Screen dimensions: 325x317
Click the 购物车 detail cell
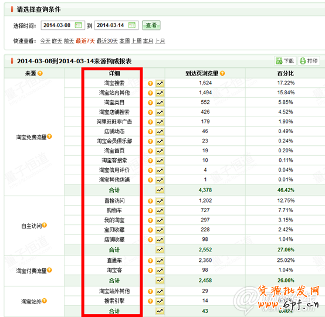[114, 210]
